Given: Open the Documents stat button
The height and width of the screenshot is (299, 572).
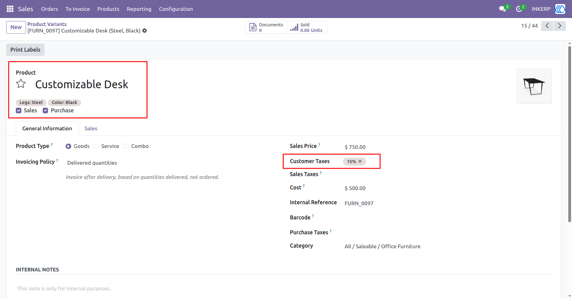Looking at the screenshot, I should tap(266, 27).
